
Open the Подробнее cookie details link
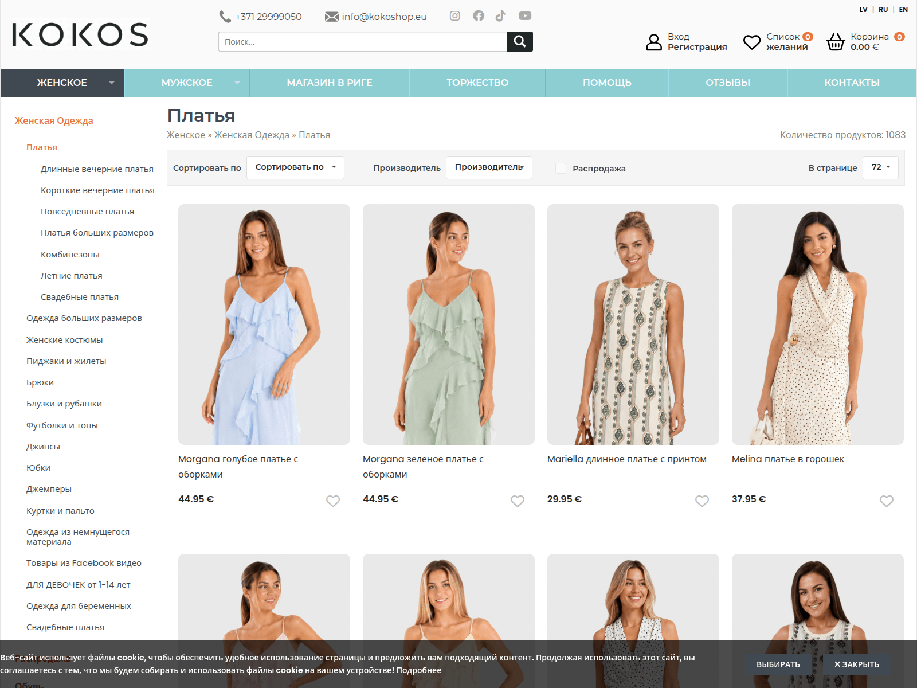(x=419, y=670)
